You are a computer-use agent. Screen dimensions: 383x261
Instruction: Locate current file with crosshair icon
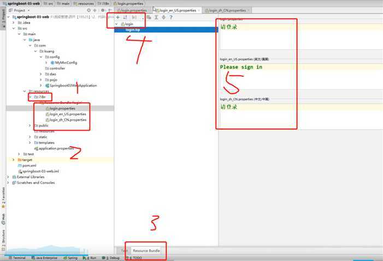(89, 10)
